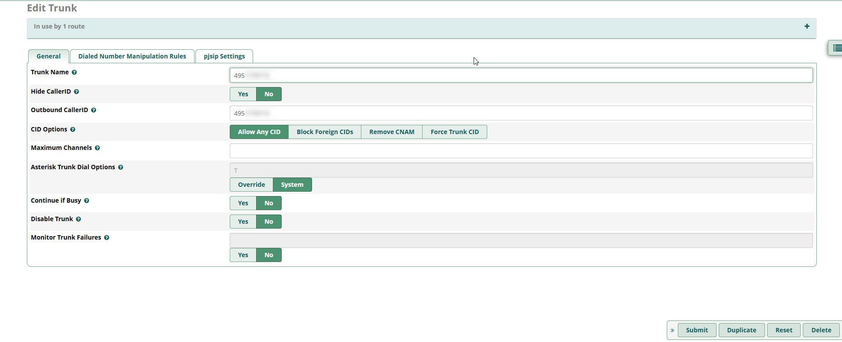Duplicate this trunk
Image resolution: width=842 pixels, height=342 pixels.
click(742, 330)
